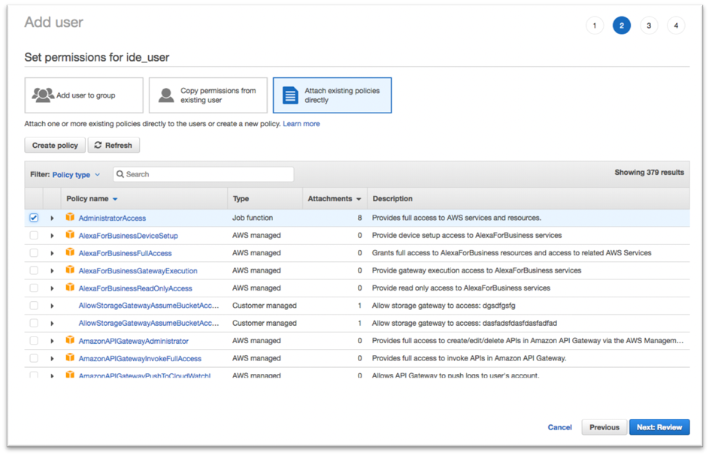This screenshot has height=455, width=709.
Task: Click the policy icon next to AlexaForBusinessGatewayExecution
Action: coord(70,270)
